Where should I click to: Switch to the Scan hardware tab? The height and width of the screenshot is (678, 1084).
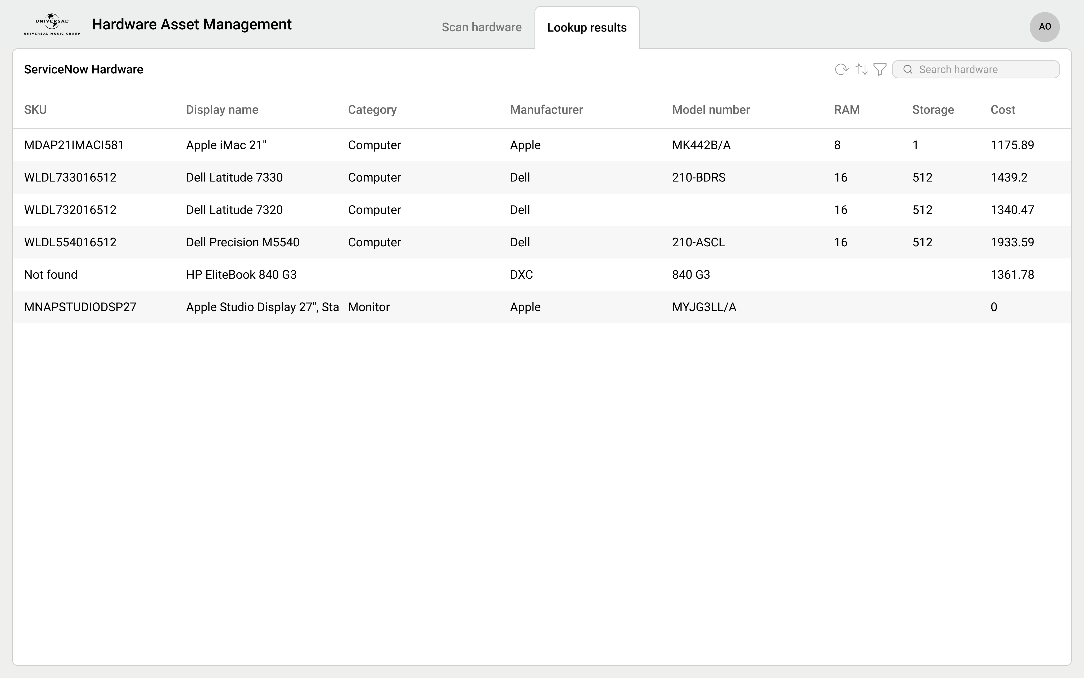(482, 27)
